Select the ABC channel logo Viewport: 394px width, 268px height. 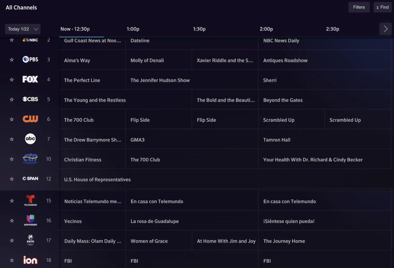[x=30, y=139]
